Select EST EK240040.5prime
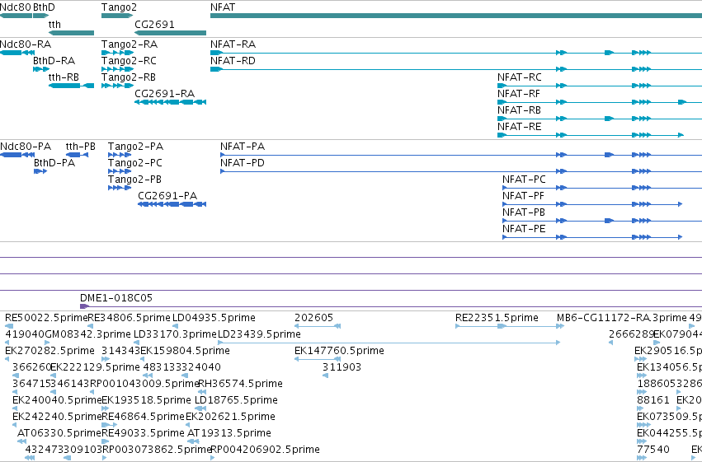 pos(57,401)
